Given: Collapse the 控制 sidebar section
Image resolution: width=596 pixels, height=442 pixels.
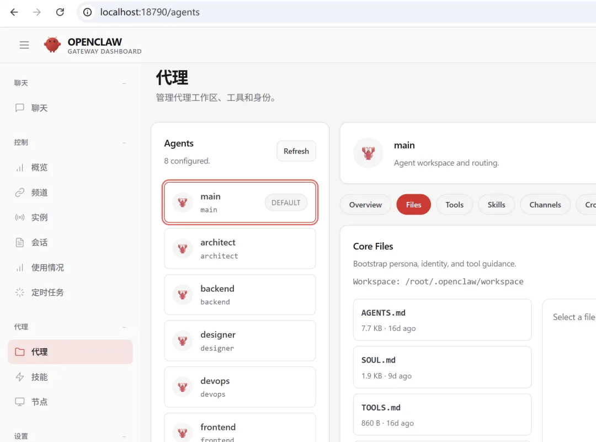Looking at the screenshot, I should tap(124, 142).
